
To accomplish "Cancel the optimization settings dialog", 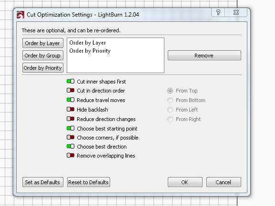I will 224,182.
